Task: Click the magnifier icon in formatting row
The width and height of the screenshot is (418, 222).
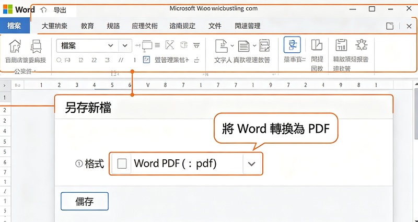Action: point(59,60)
